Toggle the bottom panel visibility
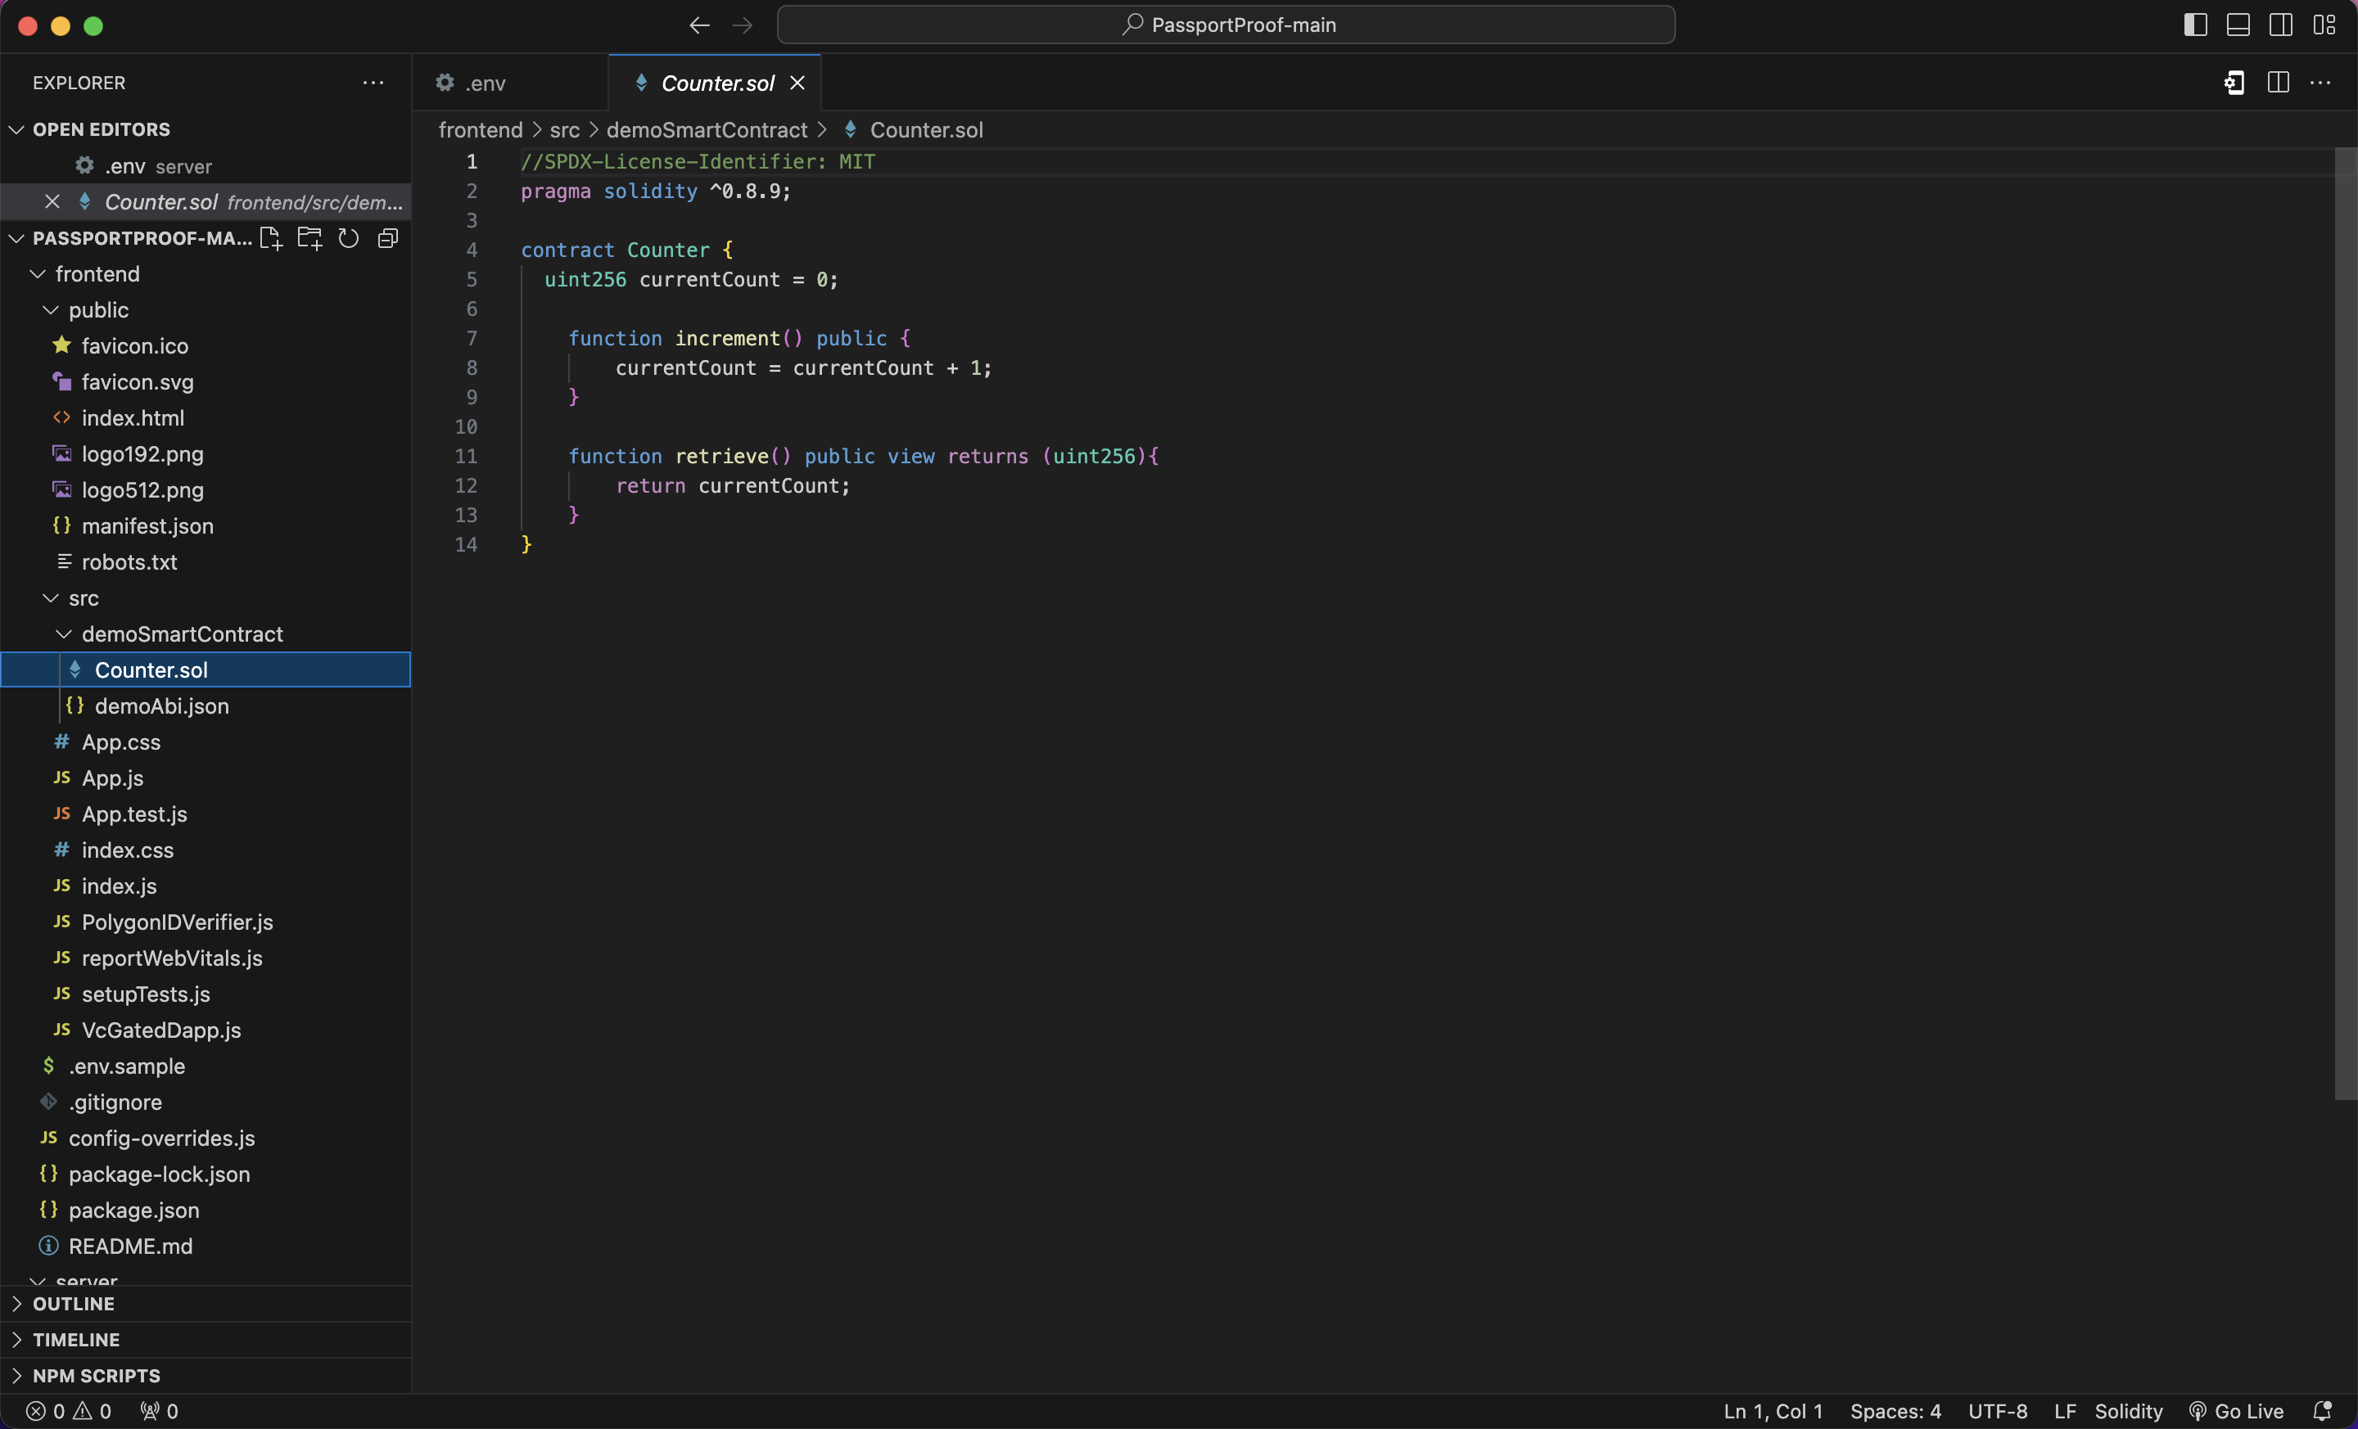 [2238, 25]
